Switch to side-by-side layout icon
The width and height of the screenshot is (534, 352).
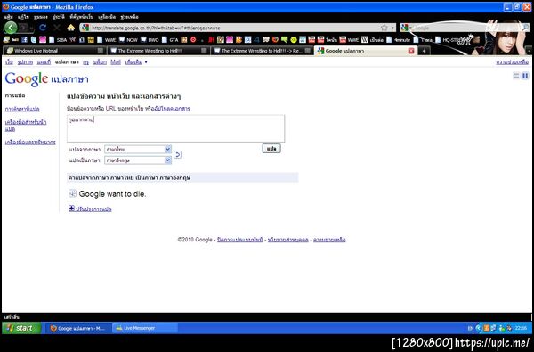click(x=525, y=76)
